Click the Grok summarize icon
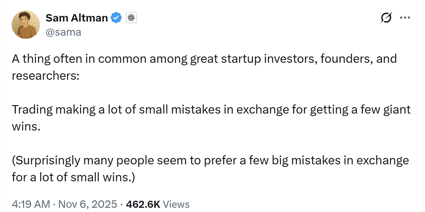The width and height of the screenshot is (425, 212). pos(386,17)
